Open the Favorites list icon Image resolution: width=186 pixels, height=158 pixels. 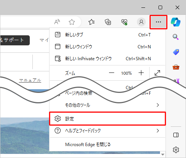[x=92, y=22]
